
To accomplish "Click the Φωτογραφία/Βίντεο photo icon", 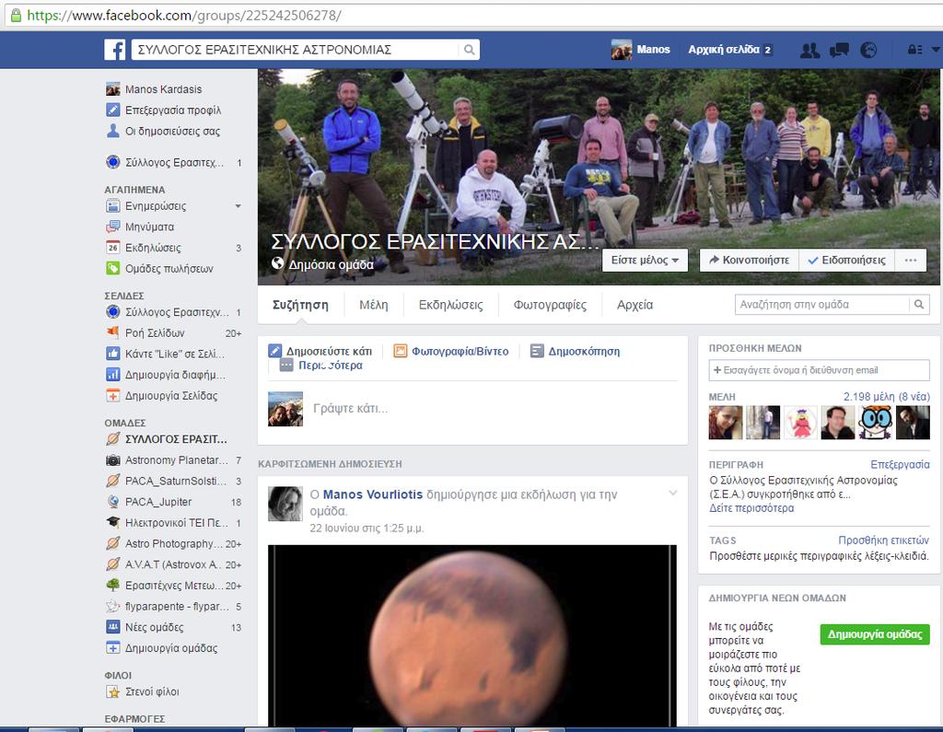I will point(401,351).
